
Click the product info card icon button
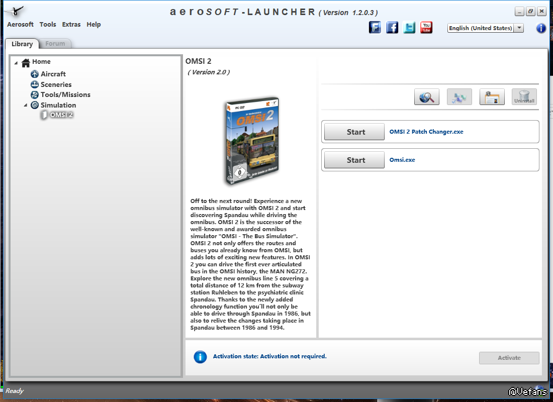coord(492,97)
